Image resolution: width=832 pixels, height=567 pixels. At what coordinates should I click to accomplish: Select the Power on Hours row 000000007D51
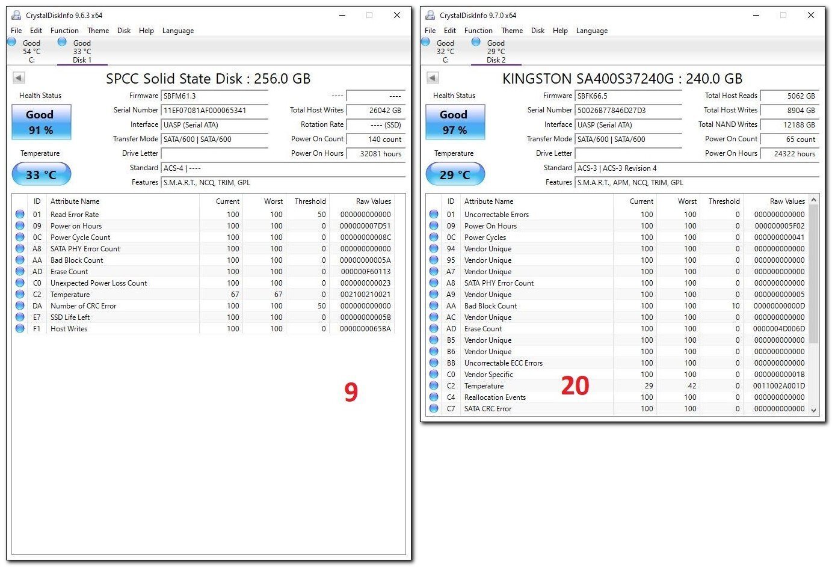click(x=204, y=225)
